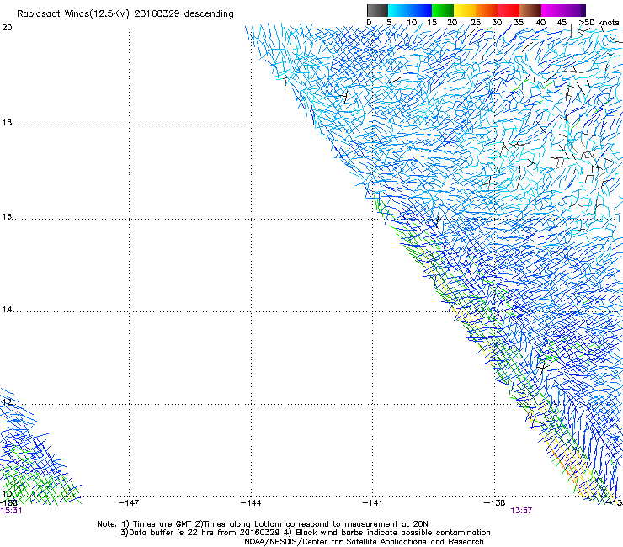Click the '40' legend scale number
Viewport: 623px width, 547px height.
click(x=540, y=23)
